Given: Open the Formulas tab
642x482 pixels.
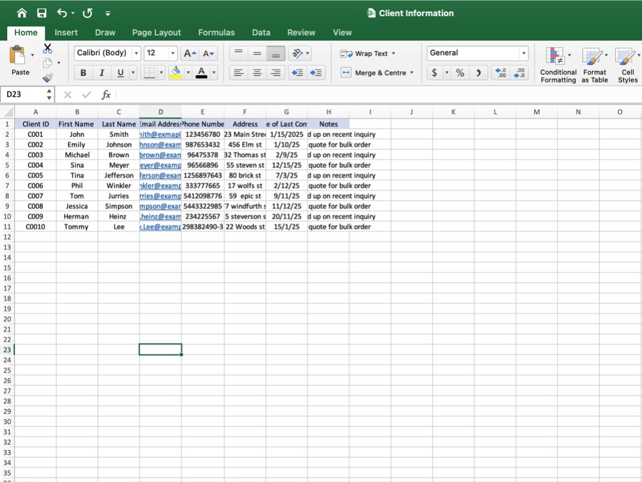Looking at the screenshot, I should tap(216, 32).
